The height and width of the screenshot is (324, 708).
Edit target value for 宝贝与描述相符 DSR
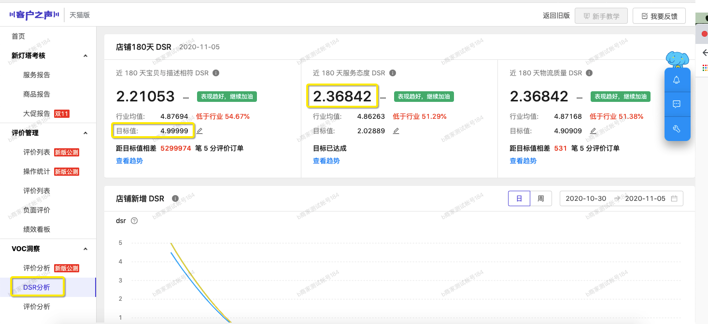click(199, 131)
